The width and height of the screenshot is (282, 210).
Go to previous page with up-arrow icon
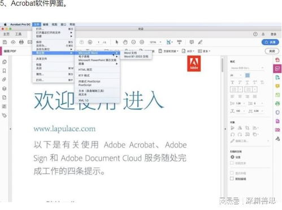click(81, 42)
